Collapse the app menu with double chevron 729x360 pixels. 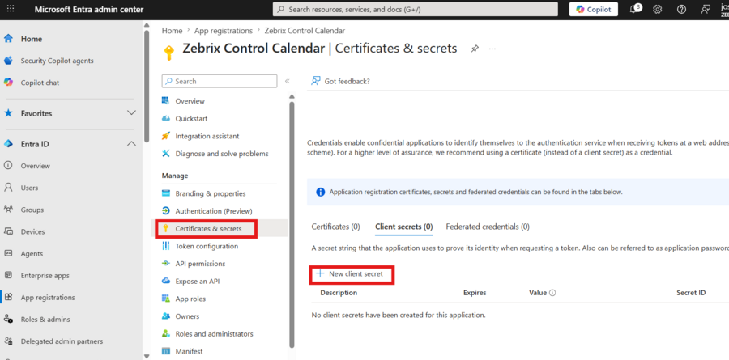click(x=288, y=81)
